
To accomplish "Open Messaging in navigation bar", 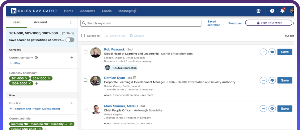I will [127, 11].
